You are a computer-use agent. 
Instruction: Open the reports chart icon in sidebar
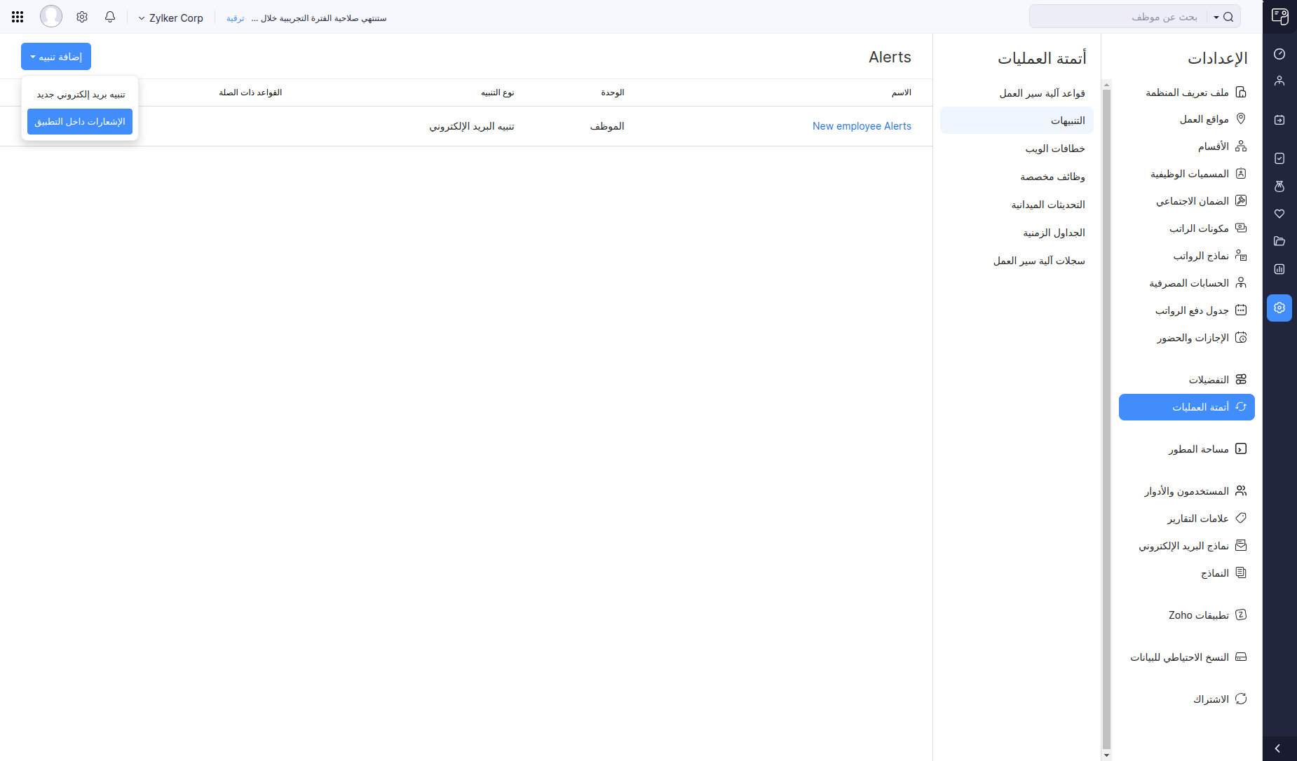[x=1279, y=269]
